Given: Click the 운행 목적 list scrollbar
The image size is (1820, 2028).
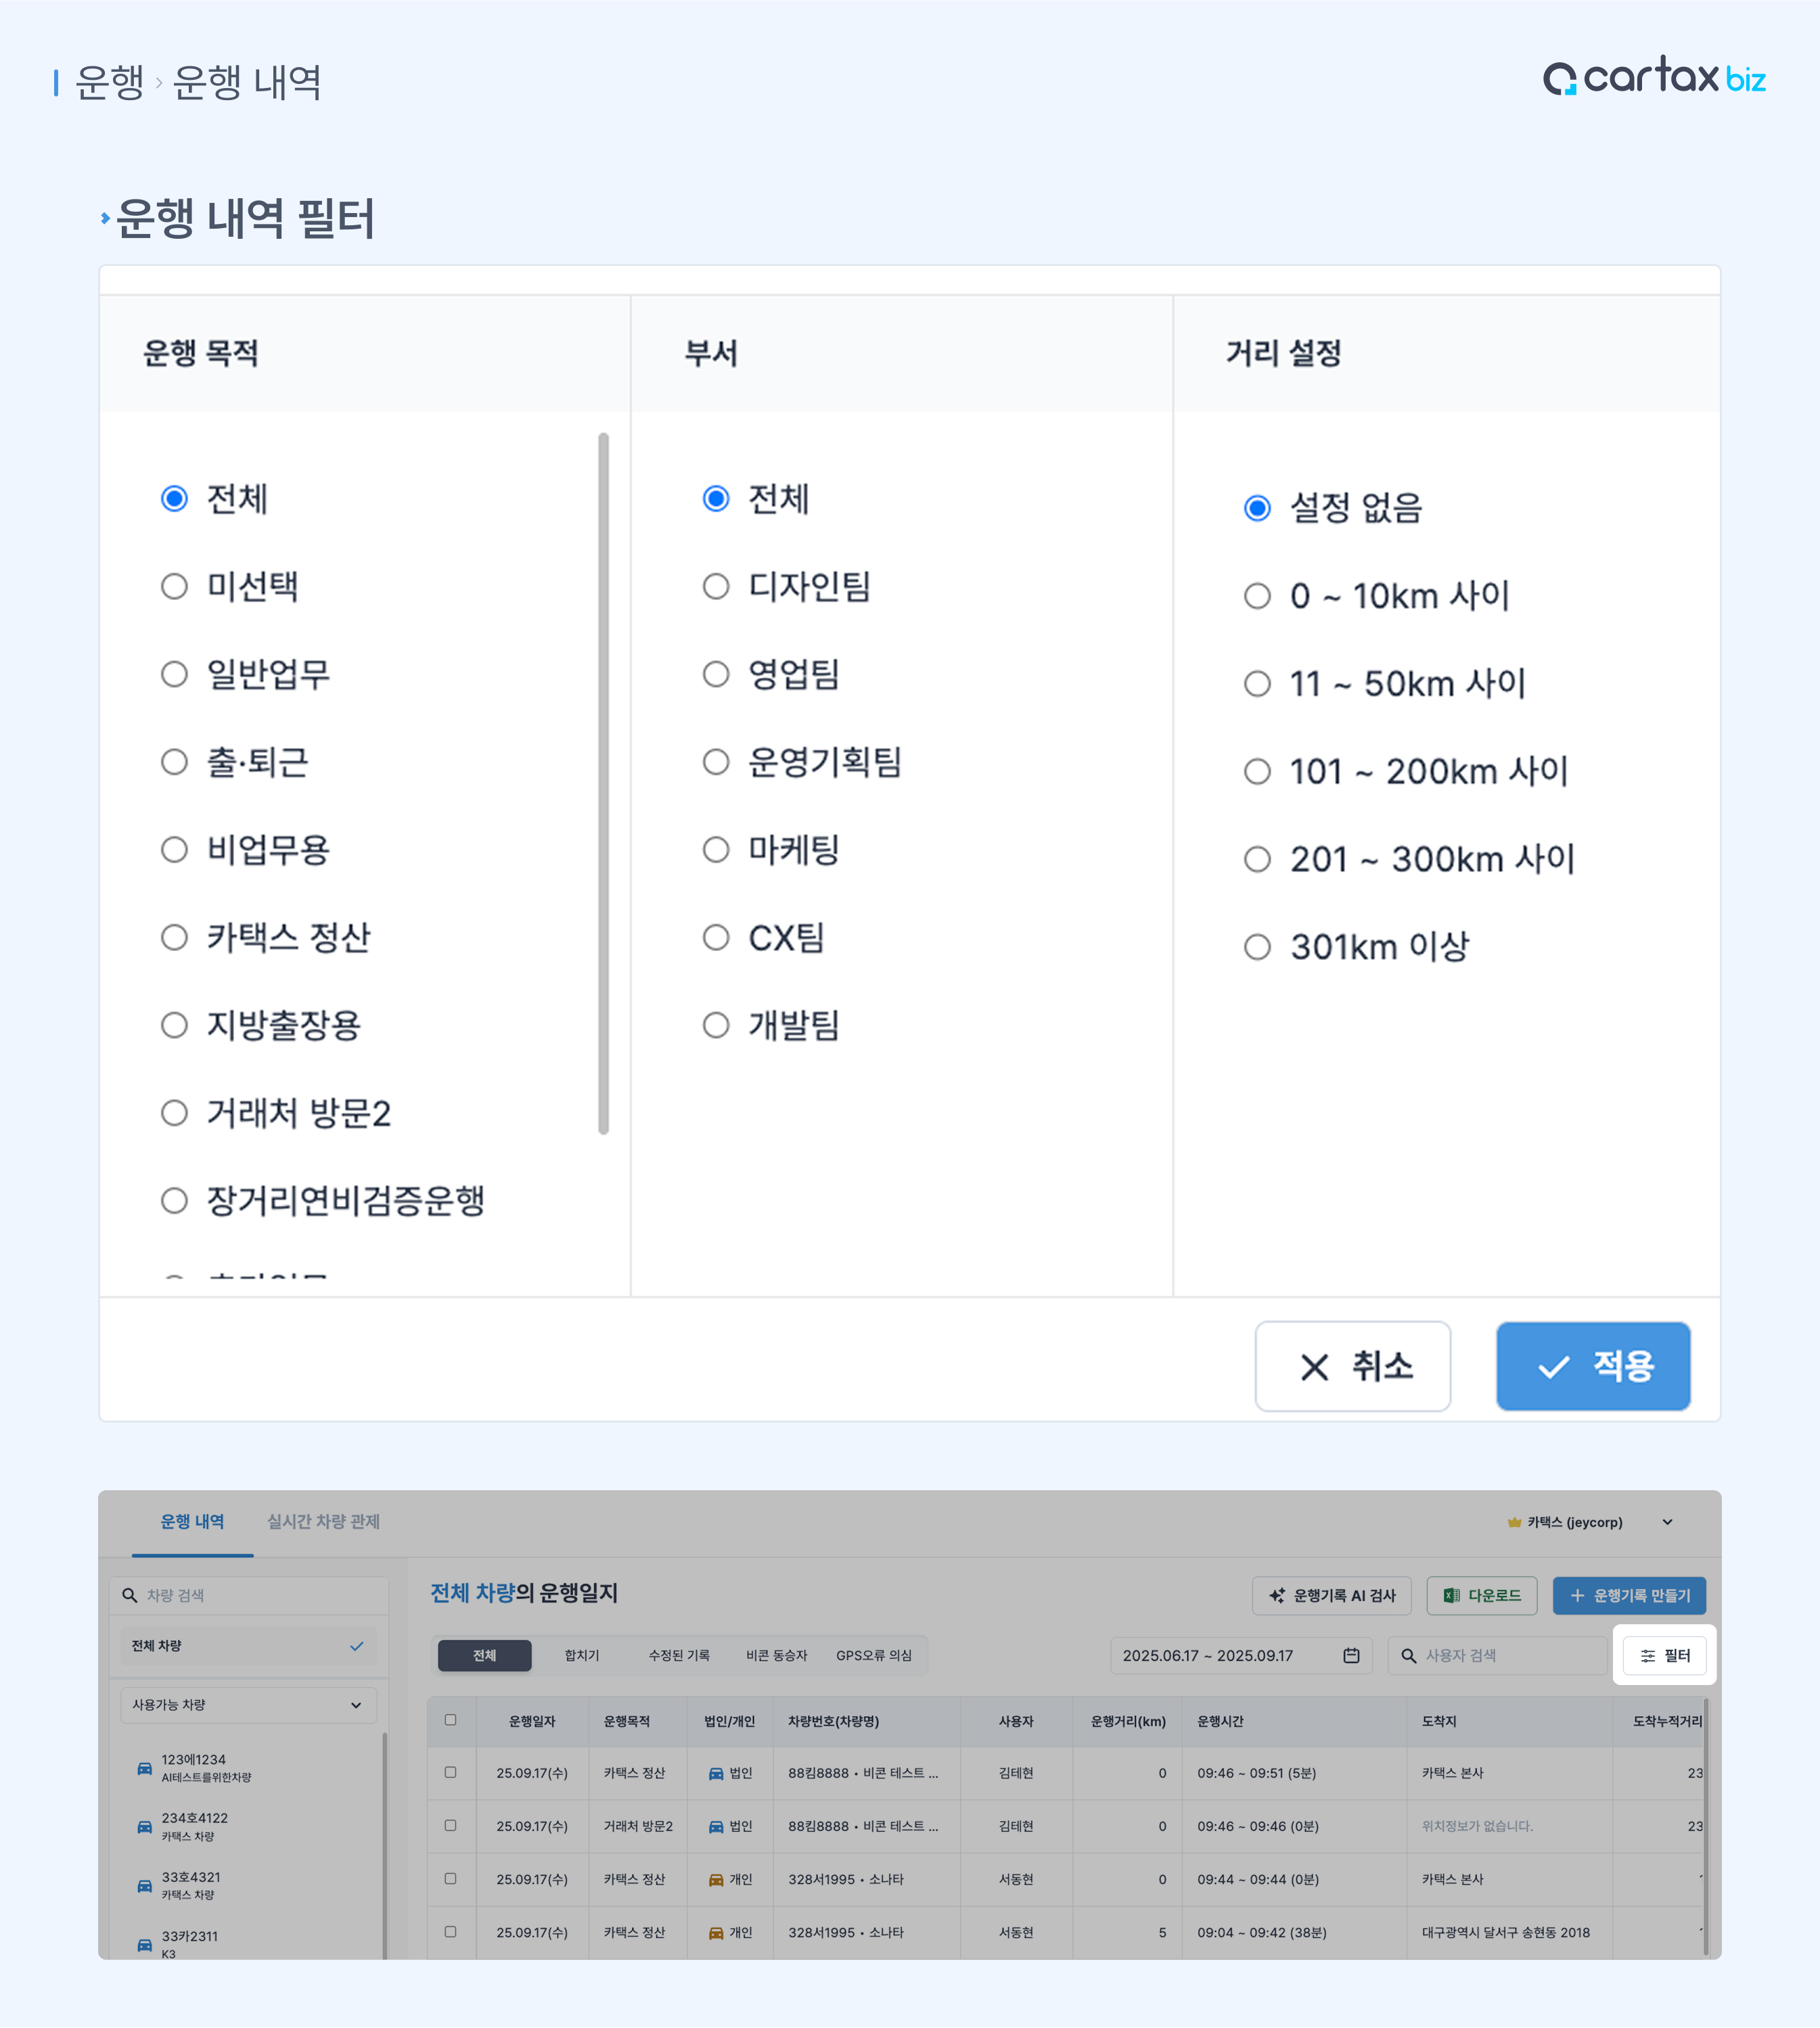Looking at the screenshot, I should 603,783.
